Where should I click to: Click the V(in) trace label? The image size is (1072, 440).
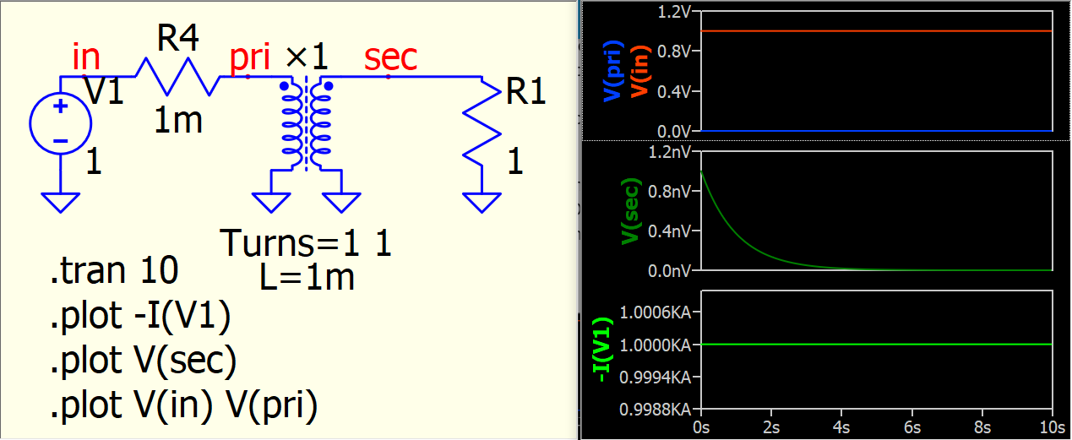(639, 71)
